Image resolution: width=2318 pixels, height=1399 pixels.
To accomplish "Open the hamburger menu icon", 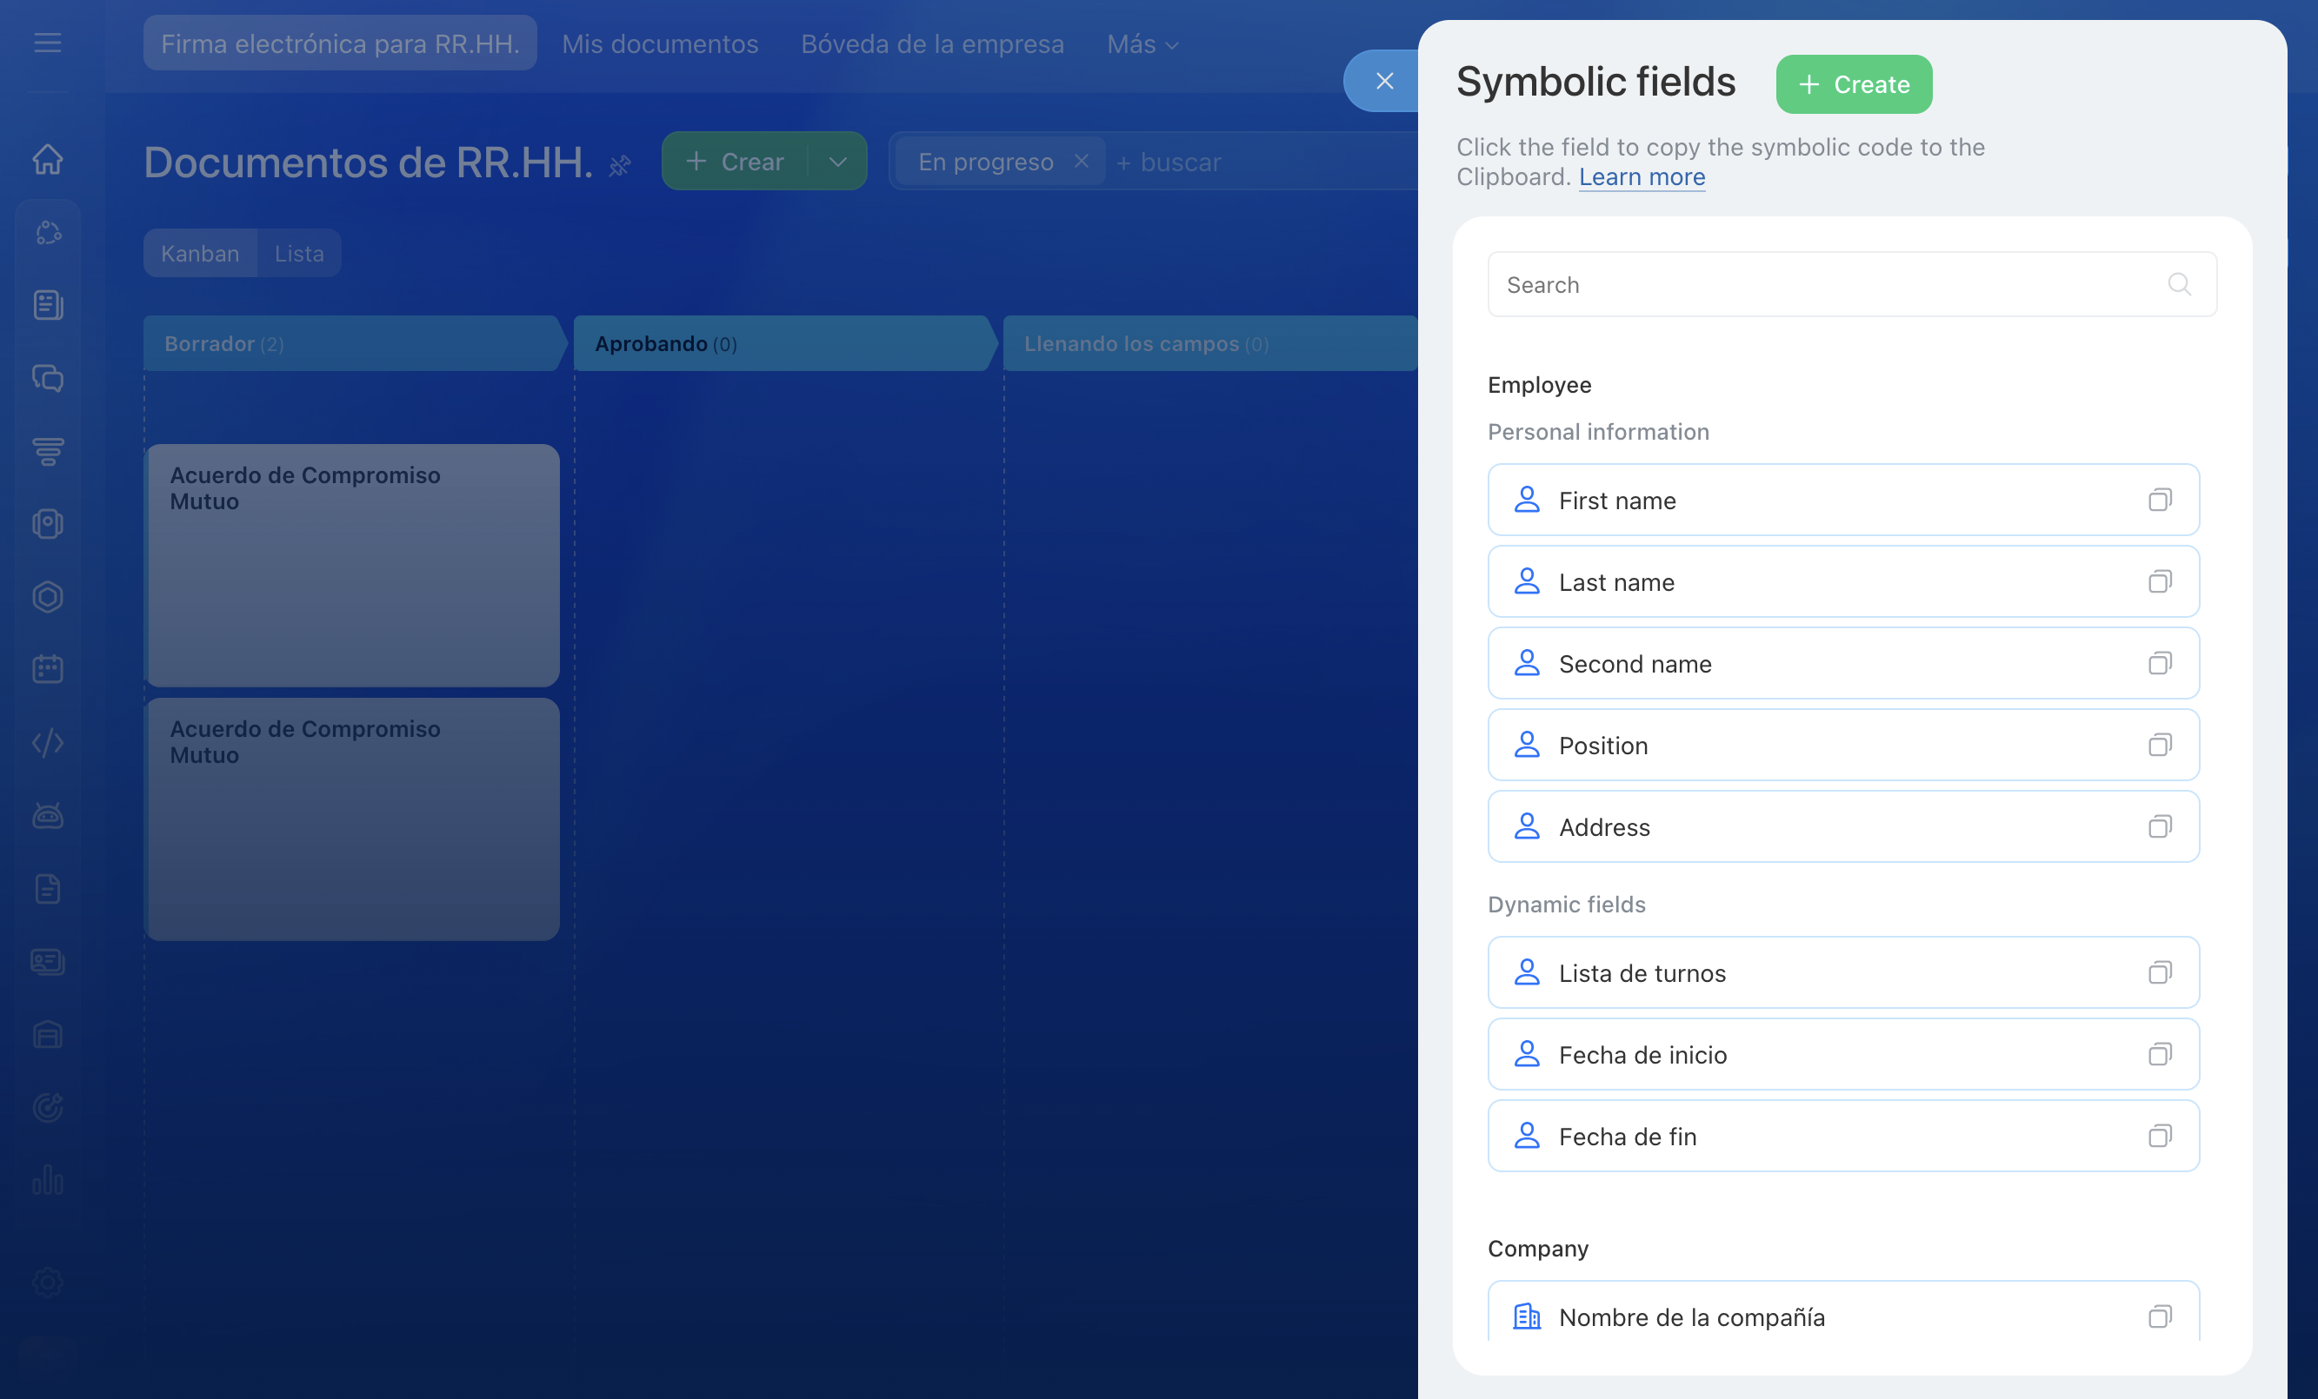I will pos(48,43).
